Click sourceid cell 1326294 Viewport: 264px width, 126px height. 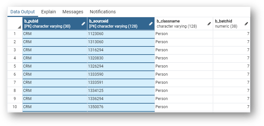click(121, 66)
